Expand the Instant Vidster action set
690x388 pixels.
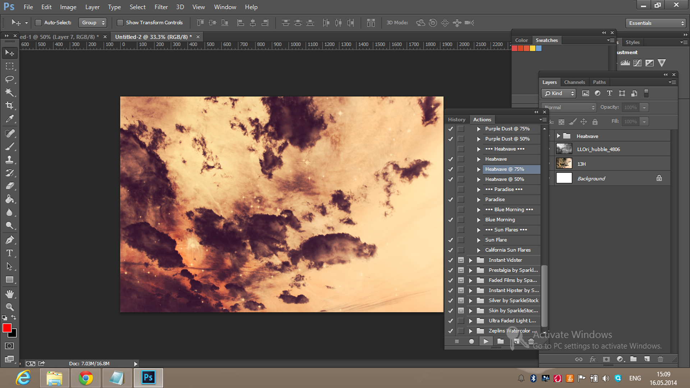coord(470,260)
